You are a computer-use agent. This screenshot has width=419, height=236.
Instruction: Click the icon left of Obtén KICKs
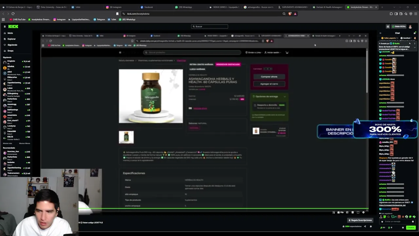point(388,27)
